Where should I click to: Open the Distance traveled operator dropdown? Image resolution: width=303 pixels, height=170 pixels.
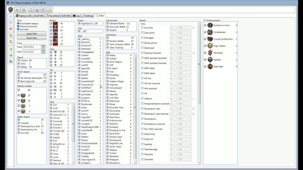click(174, 53)
